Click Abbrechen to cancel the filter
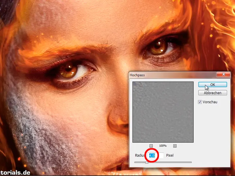The height and width of the screenshot is (176, 235). click(212, 93)
